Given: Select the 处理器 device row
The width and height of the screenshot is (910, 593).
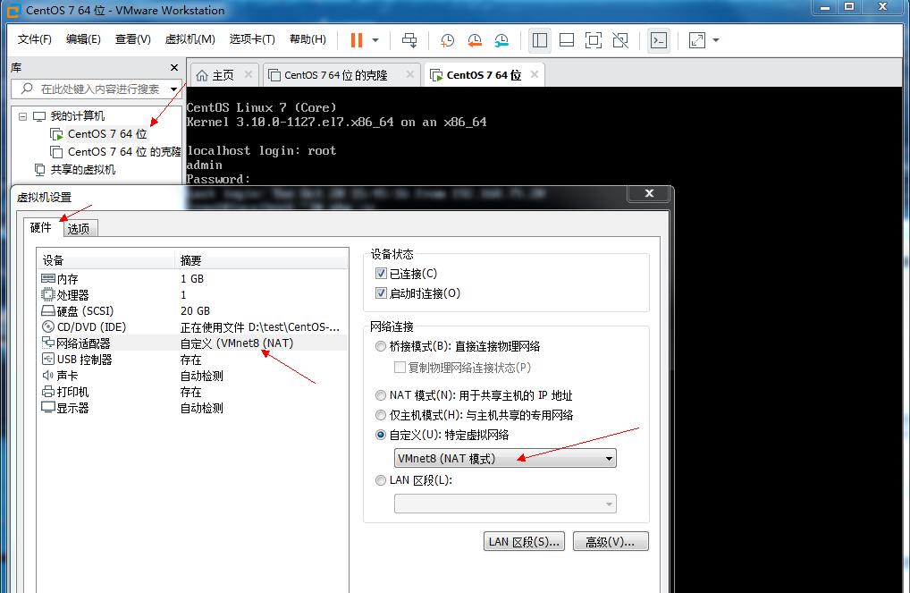Looking at the screenshot, I should point(192,295).
